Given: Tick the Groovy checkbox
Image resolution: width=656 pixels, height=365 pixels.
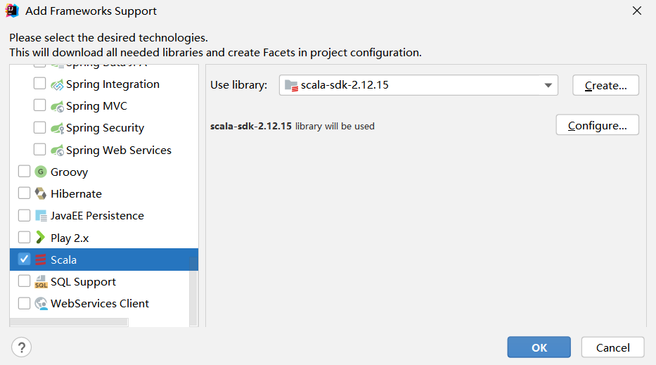Looking at the screenshot, I should 25,171.
